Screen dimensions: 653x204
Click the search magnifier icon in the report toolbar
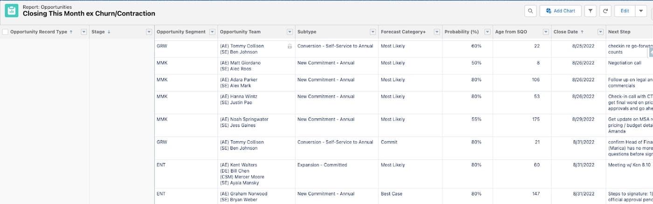click(530, 11)
